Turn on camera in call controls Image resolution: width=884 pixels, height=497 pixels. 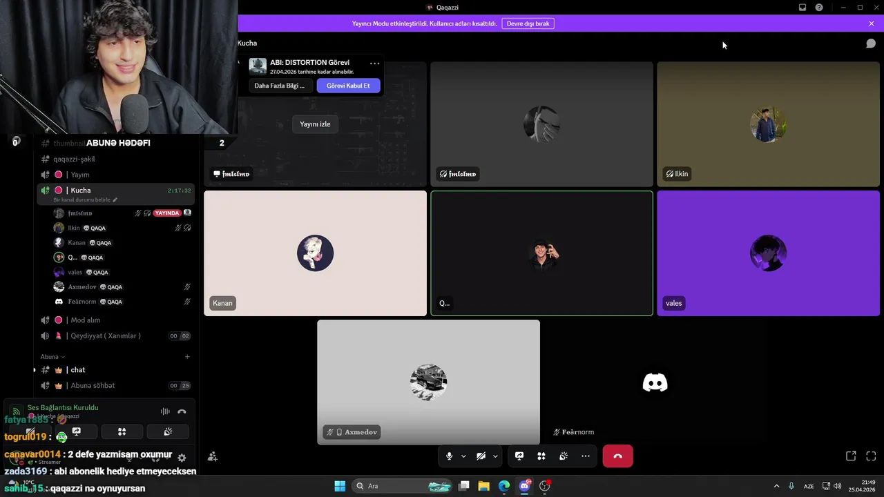481,456
